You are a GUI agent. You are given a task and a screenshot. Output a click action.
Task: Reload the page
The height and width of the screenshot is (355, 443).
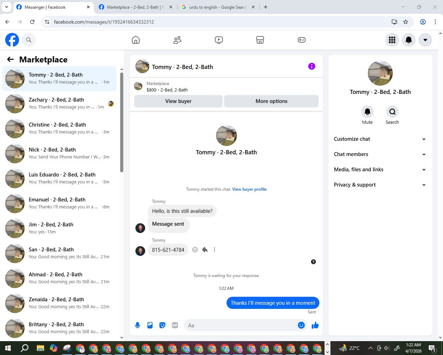[32, 22]
